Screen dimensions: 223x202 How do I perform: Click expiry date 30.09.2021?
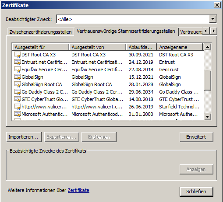[x=141, y=55]
